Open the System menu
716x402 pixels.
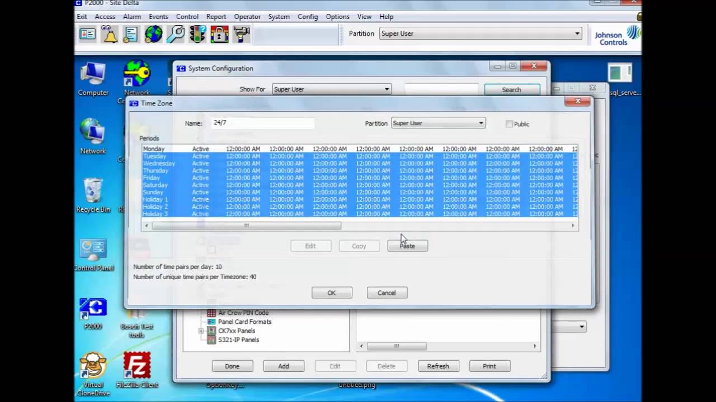tap(279, 17)
